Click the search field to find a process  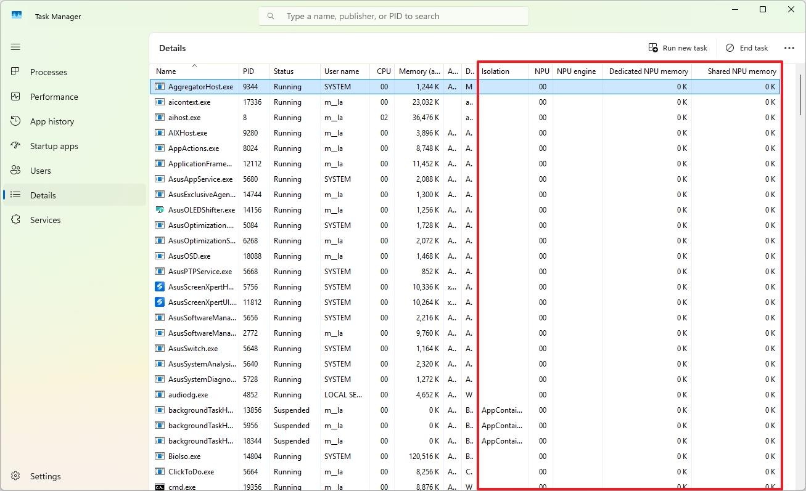393,15
